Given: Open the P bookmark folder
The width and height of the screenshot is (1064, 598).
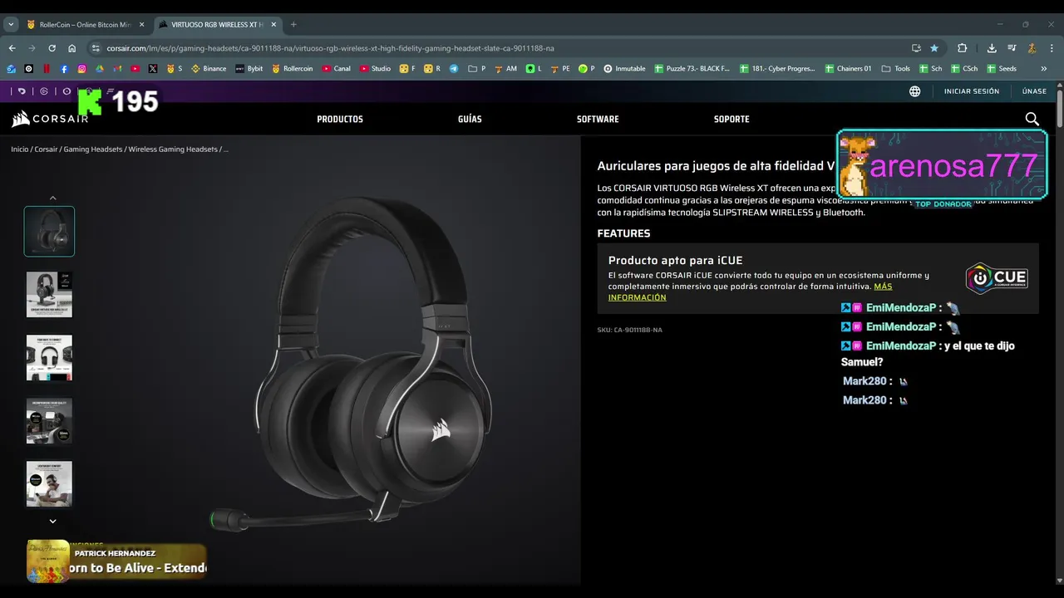Looking at the screenshot, I should point(476,69).
